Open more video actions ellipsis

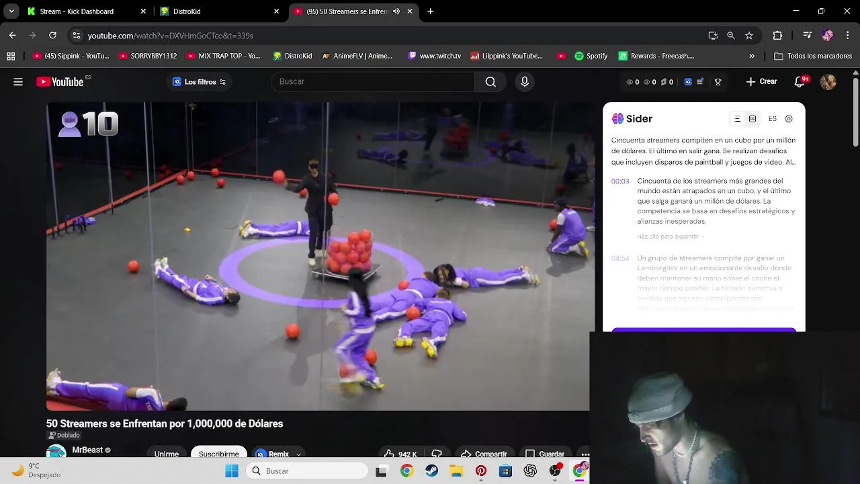point(585,454)
